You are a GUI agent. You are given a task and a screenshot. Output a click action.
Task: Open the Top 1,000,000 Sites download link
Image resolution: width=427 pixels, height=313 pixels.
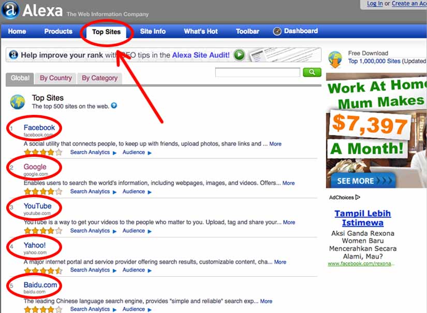(374, 61)
